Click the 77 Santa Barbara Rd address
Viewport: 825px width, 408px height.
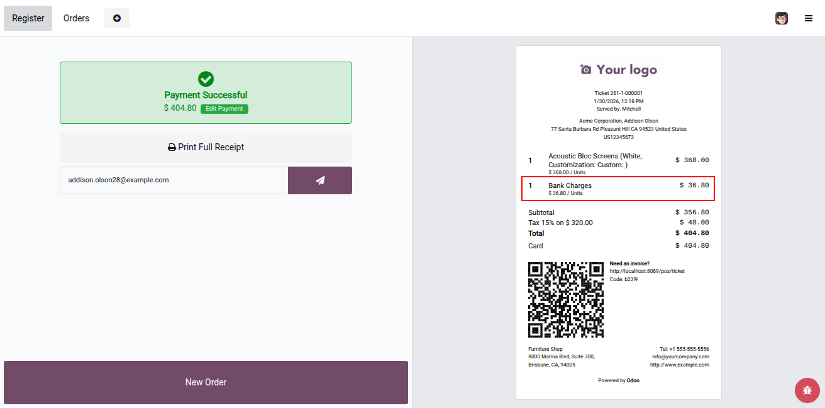619,129
